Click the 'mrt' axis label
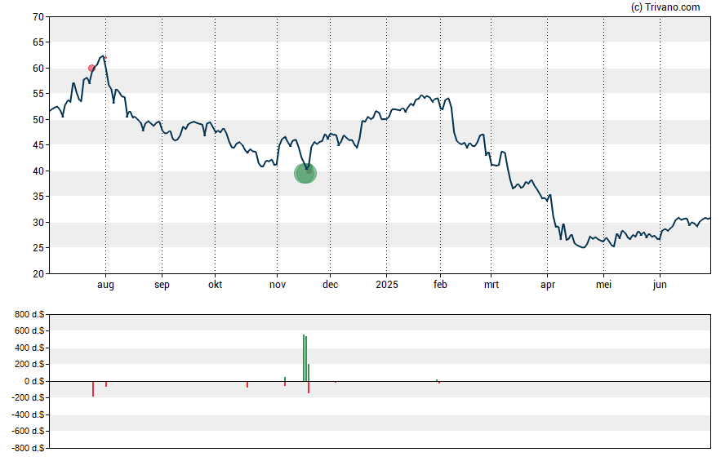 point(491,285)
